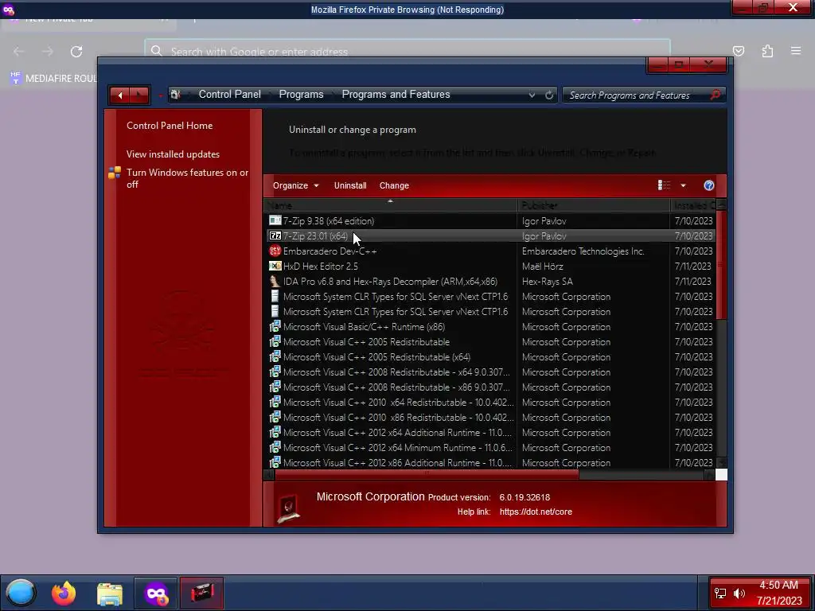Viewport: 815px width, 611px height.
Task: Select Visual C++ 2008 Redistributable x86 entry
Action: click(x=396, y=387)
